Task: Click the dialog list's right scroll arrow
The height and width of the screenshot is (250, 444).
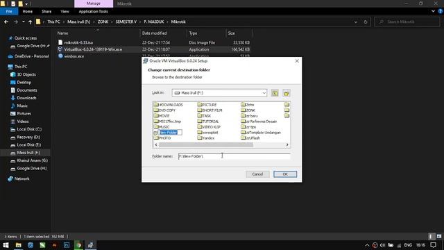Action: click(287, 145)
